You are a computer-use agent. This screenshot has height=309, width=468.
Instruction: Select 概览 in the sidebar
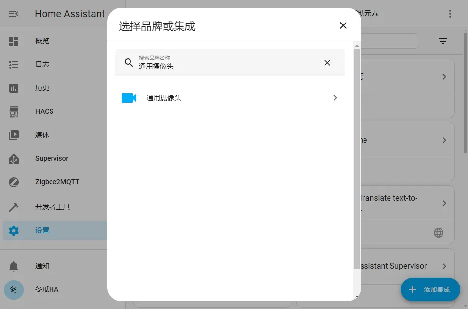pos(42,41)
